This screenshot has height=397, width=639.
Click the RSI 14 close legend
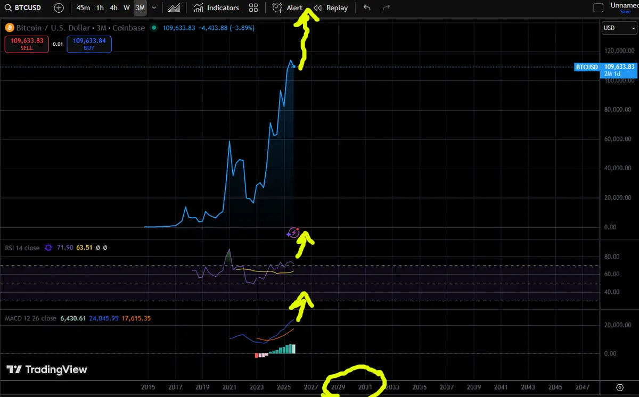(22, 248)
